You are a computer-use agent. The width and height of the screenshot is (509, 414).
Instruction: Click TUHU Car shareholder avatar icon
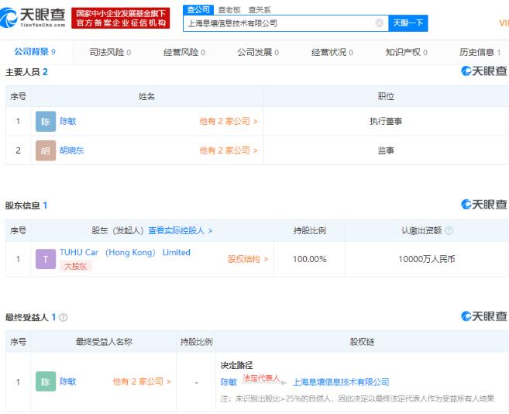pos(46,259)
